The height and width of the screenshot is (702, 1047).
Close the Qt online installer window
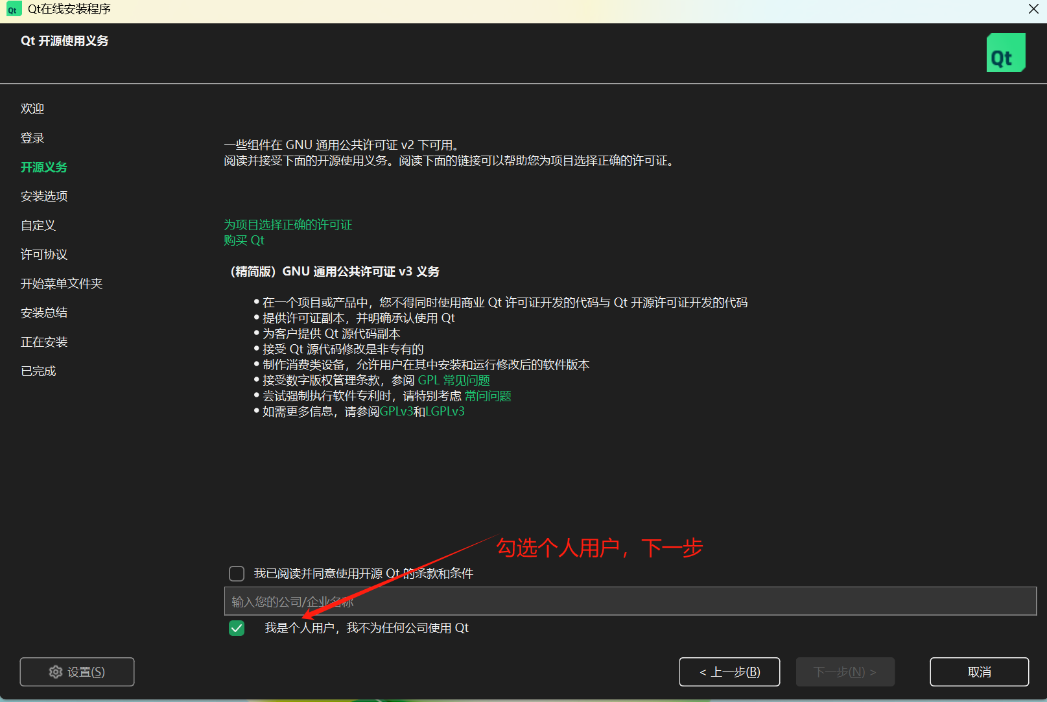coord(1033,9)
